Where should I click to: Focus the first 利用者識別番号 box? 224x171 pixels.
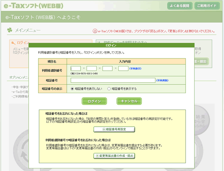(75, 69)
